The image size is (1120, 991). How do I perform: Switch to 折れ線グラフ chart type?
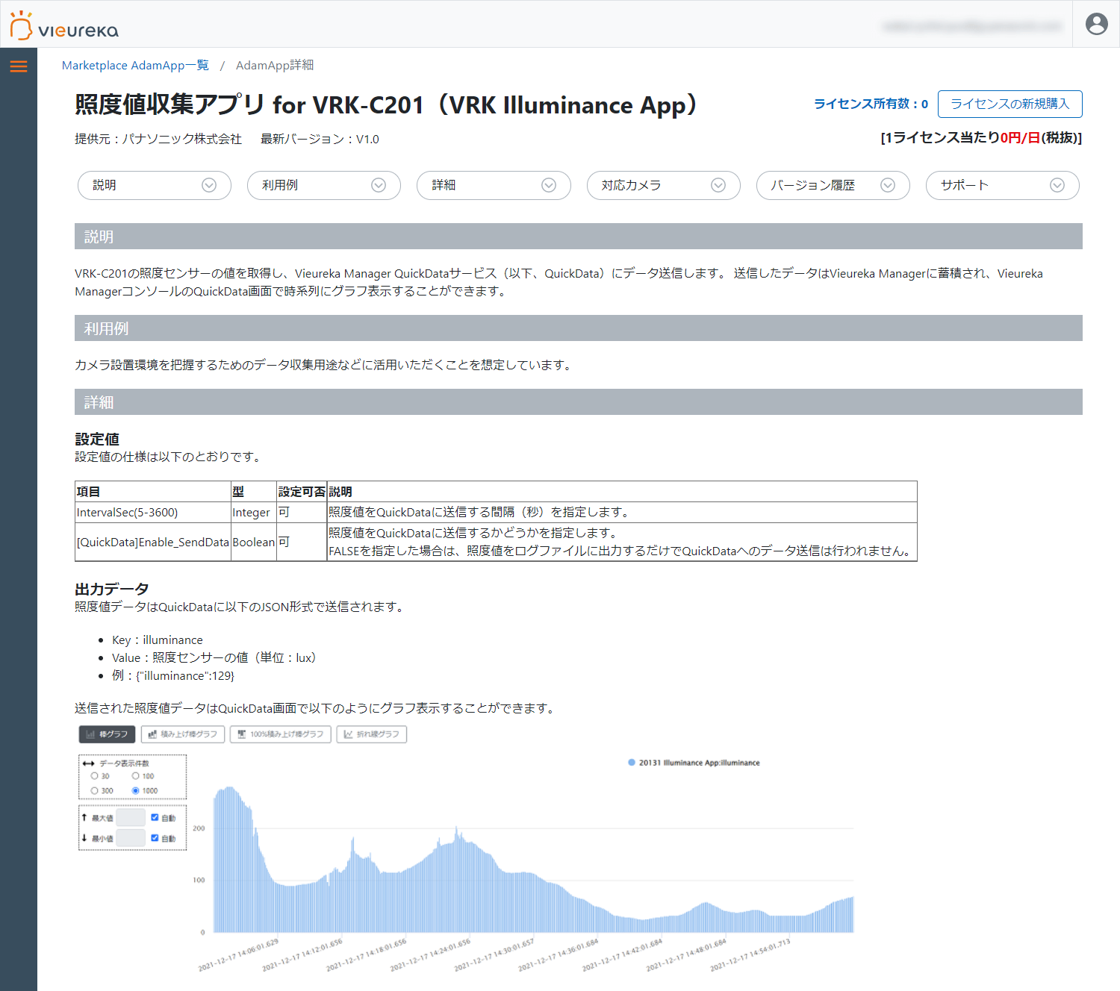coord(372,734)
